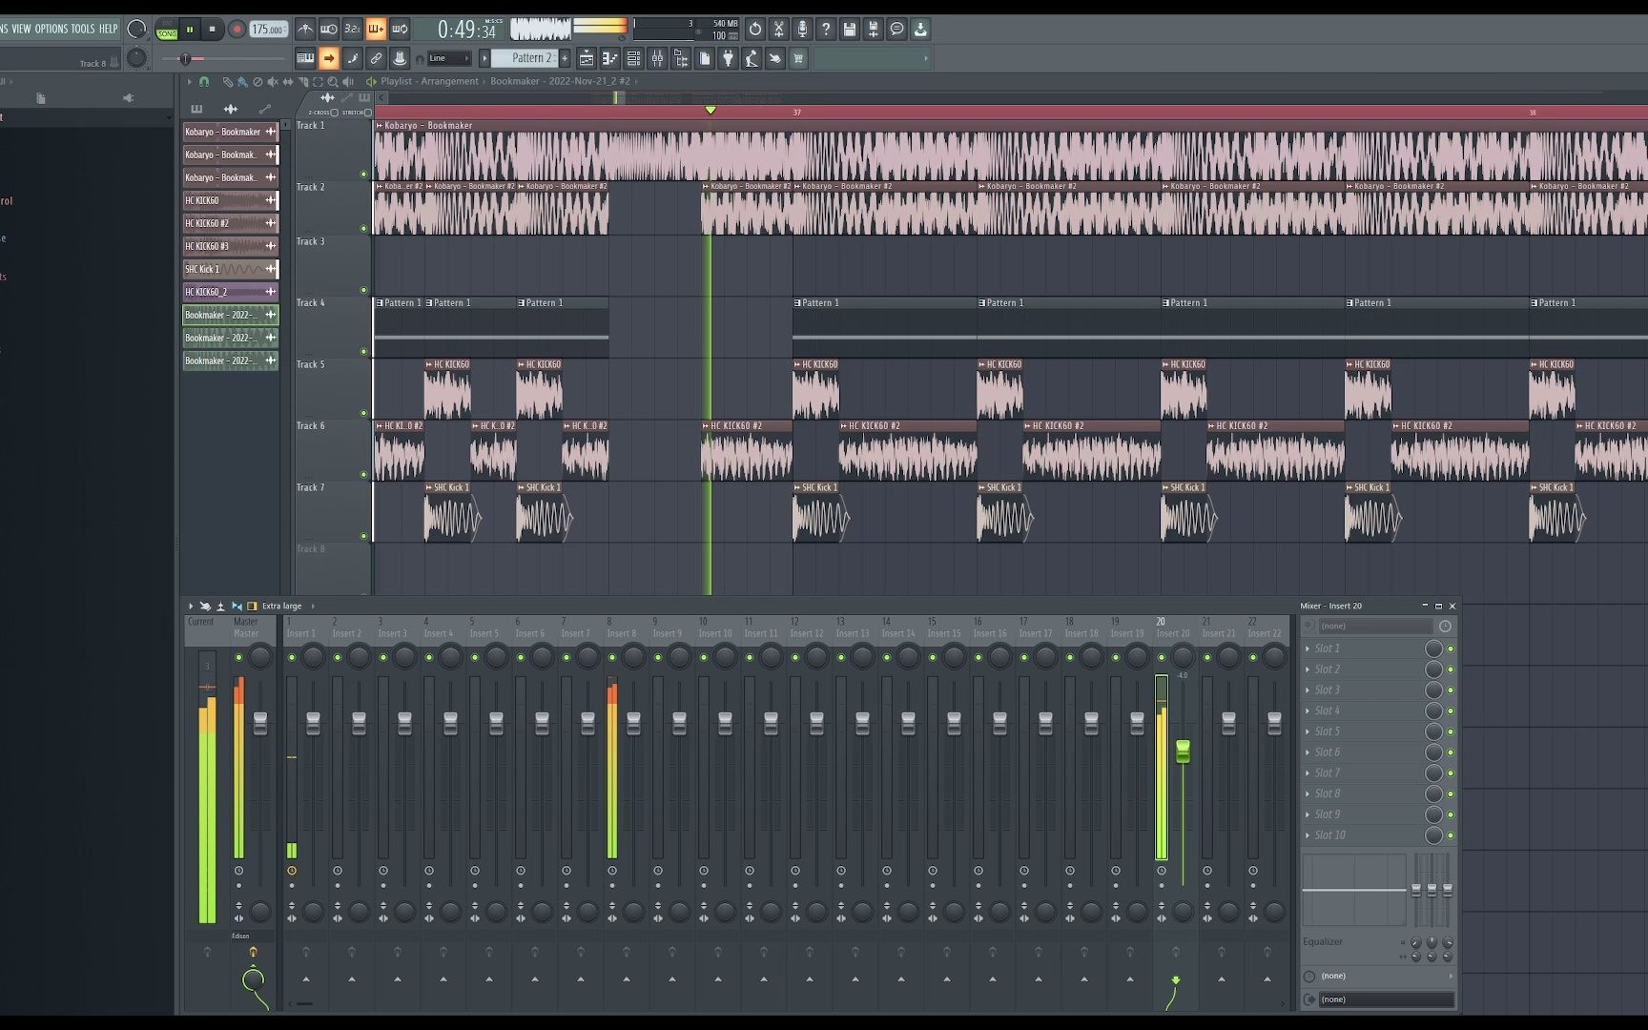Open the chat bubble icon in top toolbar
The image size is (1648, 1030).
point(897,29)
